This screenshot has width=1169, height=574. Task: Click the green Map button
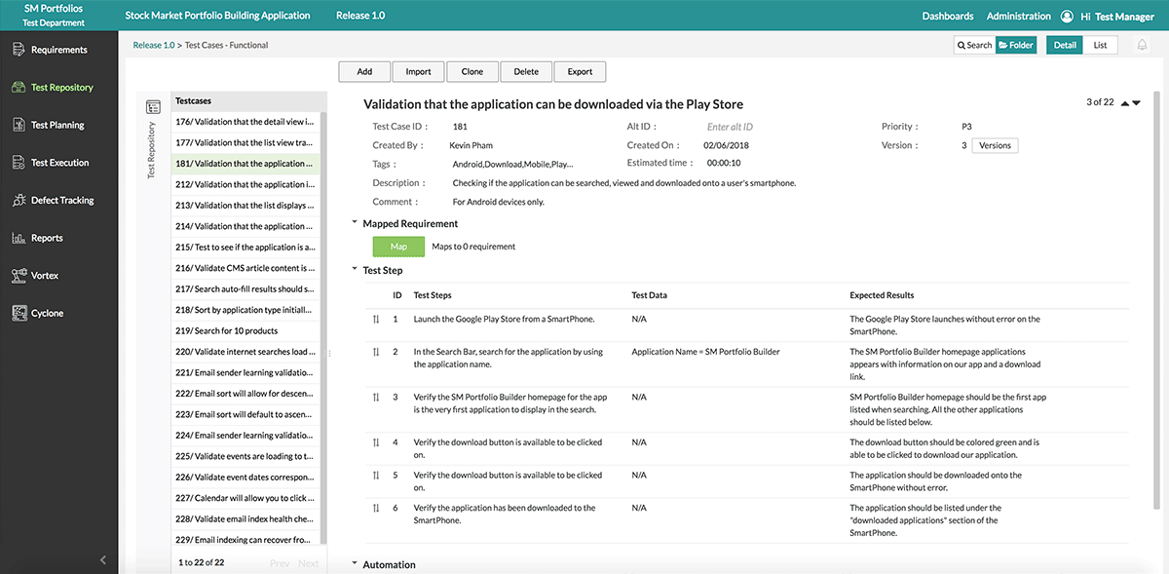tap(397, 246)
